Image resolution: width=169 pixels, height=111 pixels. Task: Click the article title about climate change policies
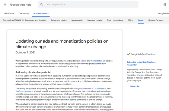pos(62,44)
